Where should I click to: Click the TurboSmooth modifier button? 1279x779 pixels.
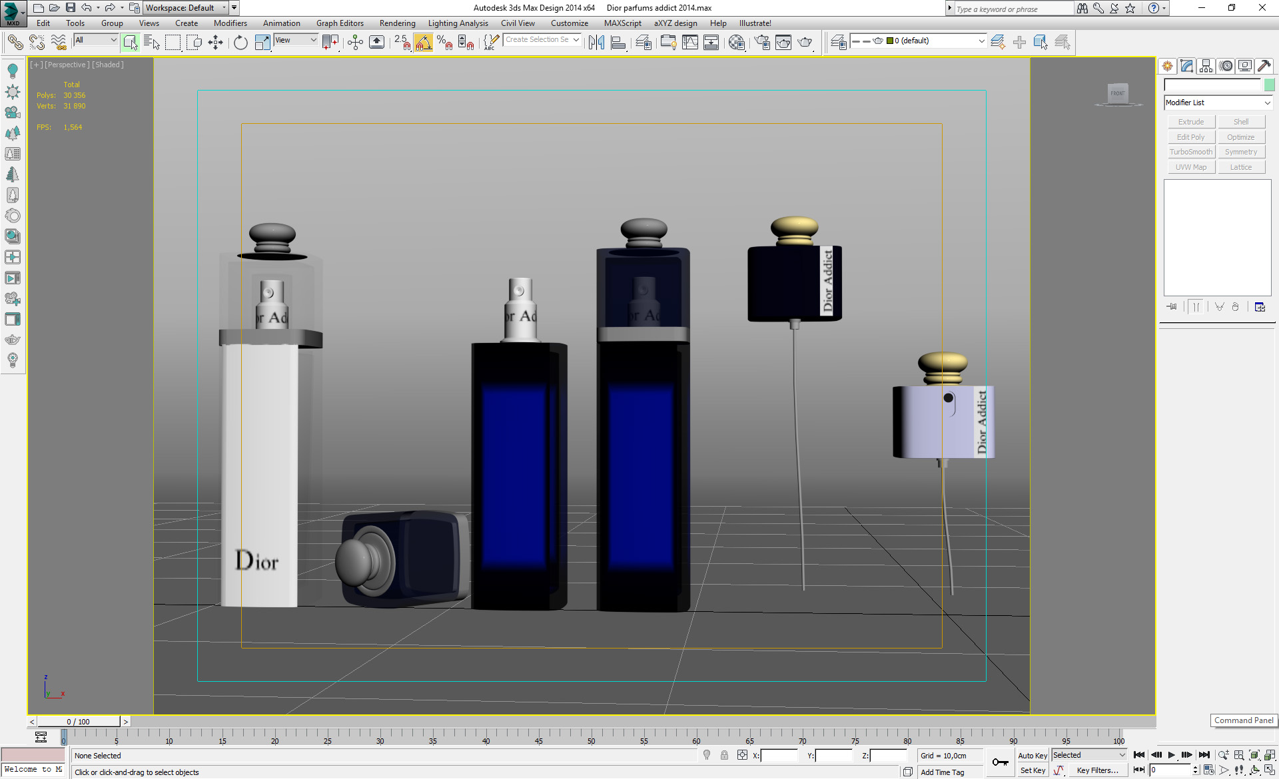[x=1191, y=152]
